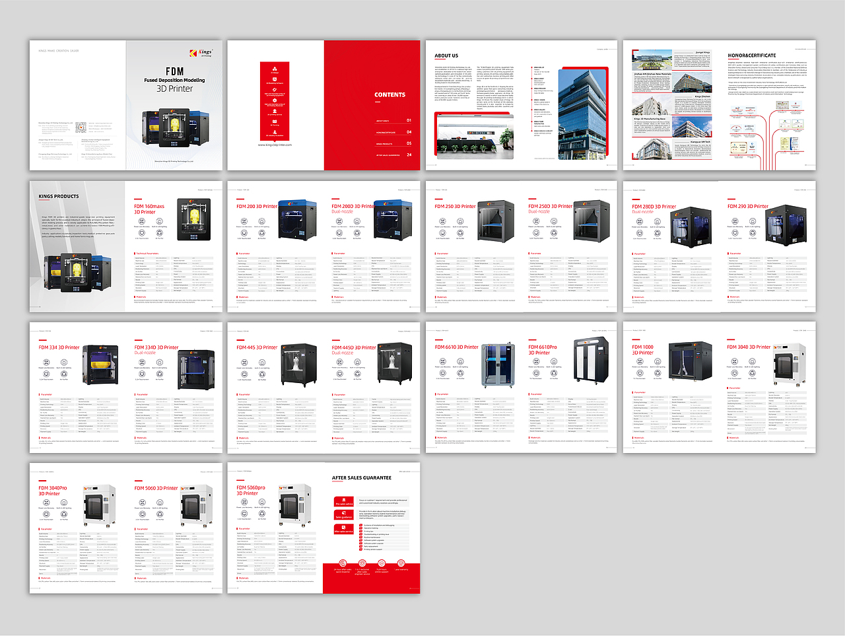This screenshot has height=636, width=845.
Task: Click the 'CONTENTS' heading
Action: (x=389, y=94)
